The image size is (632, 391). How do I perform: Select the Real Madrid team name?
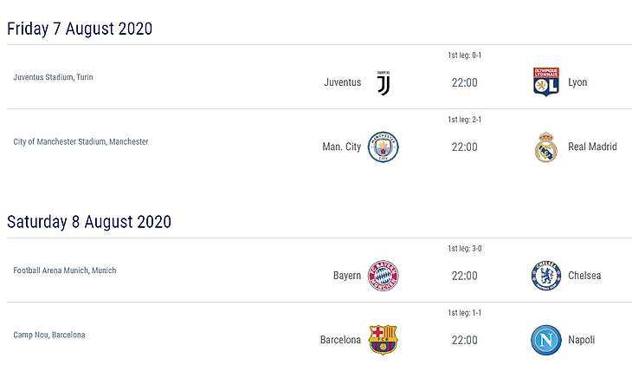(x=592, y=147)
